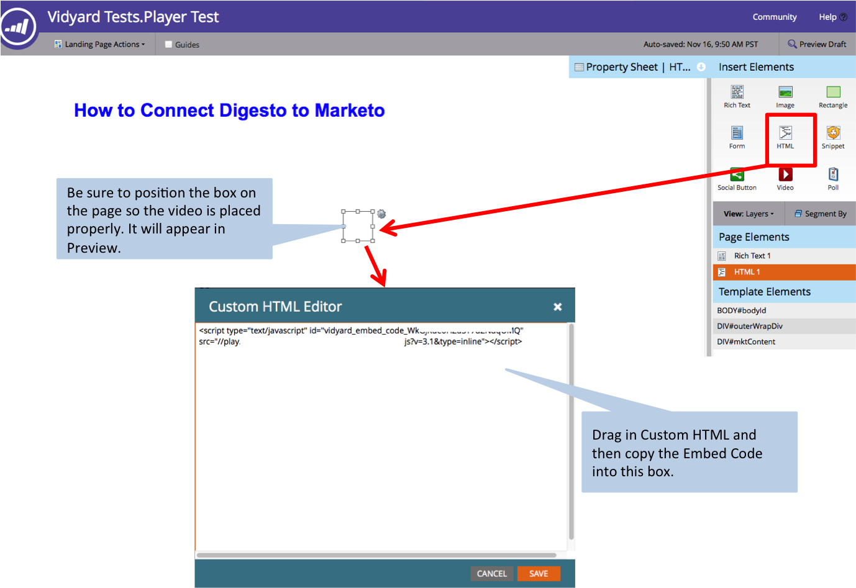Select HTML 1 in Page Elements

point(785,272)
